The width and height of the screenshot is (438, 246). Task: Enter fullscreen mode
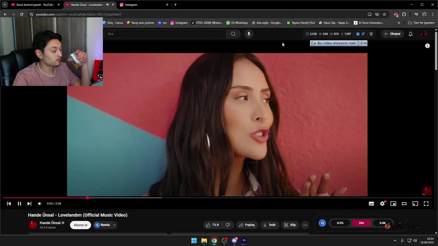426,204
